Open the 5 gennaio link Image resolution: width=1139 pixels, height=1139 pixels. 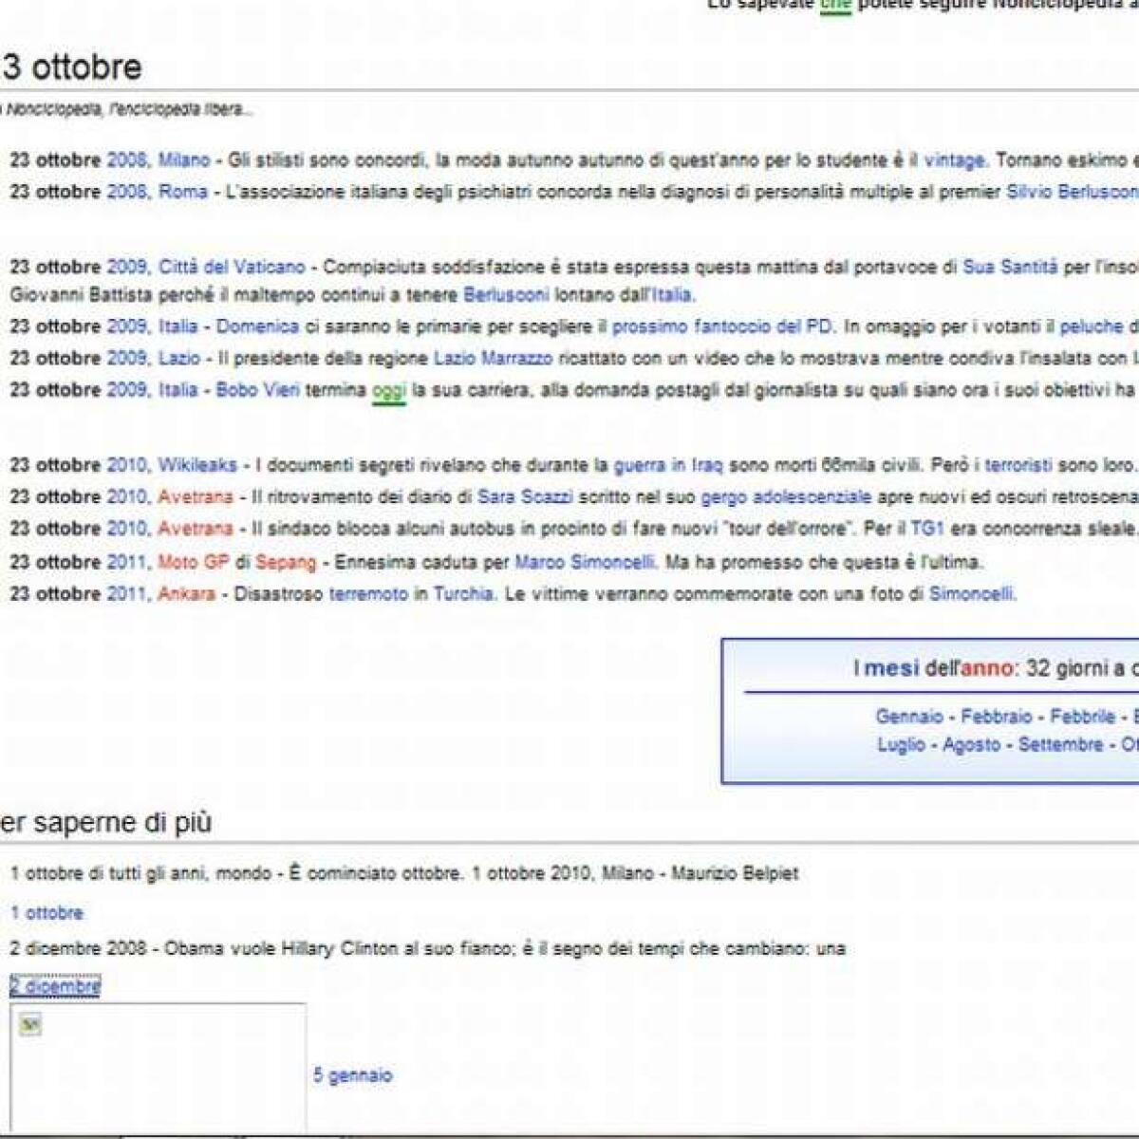tap(352, 1075)
